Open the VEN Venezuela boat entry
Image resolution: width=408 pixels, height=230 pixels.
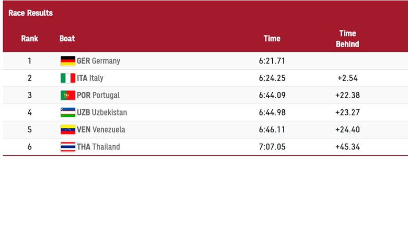coord(101,130)
